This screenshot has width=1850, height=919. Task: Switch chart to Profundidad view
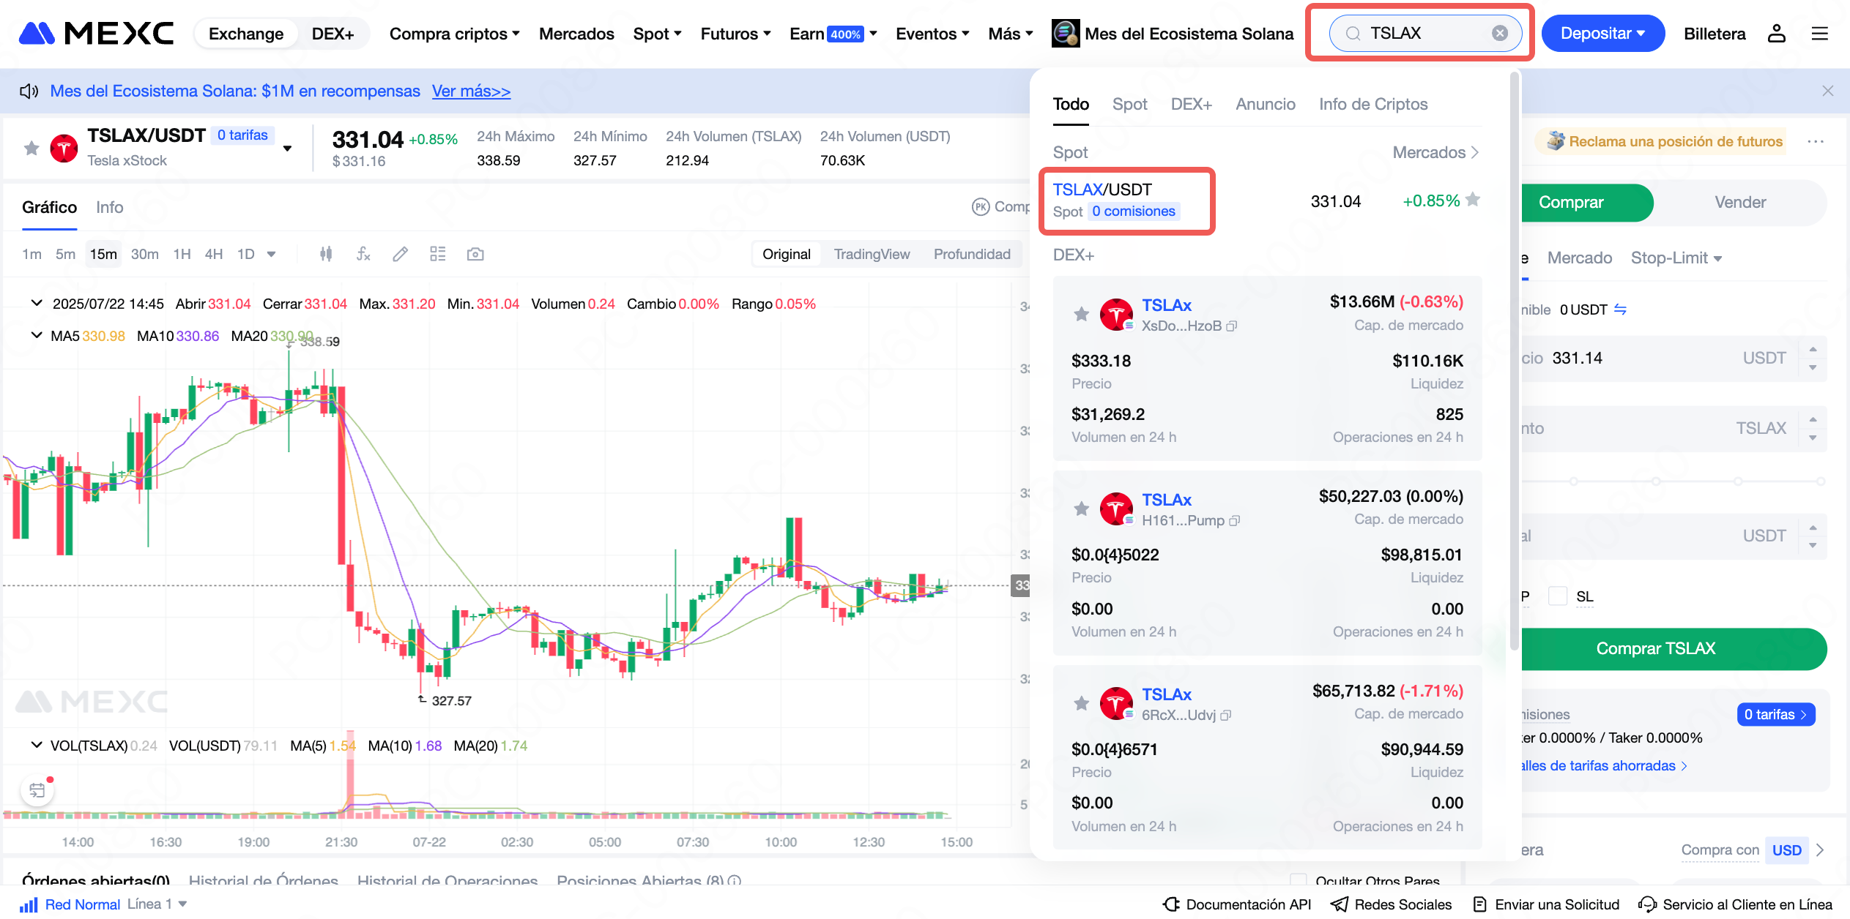click(x=972, y=254)
